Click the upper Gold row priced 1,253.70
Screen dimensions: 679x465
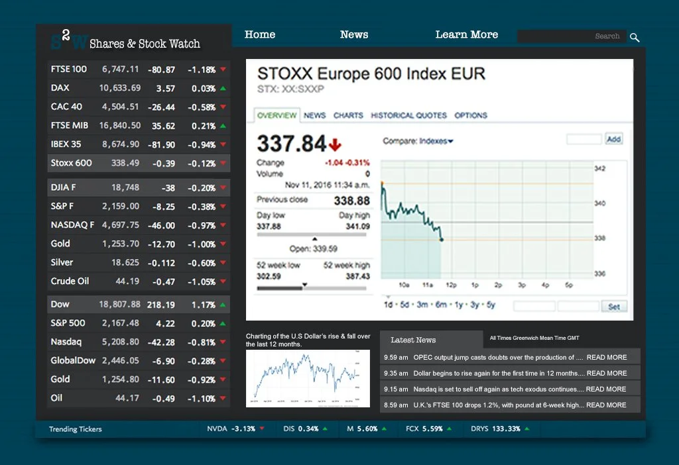coord(139,244)
